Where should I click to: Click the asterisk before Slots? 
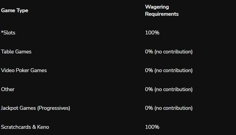2,32
